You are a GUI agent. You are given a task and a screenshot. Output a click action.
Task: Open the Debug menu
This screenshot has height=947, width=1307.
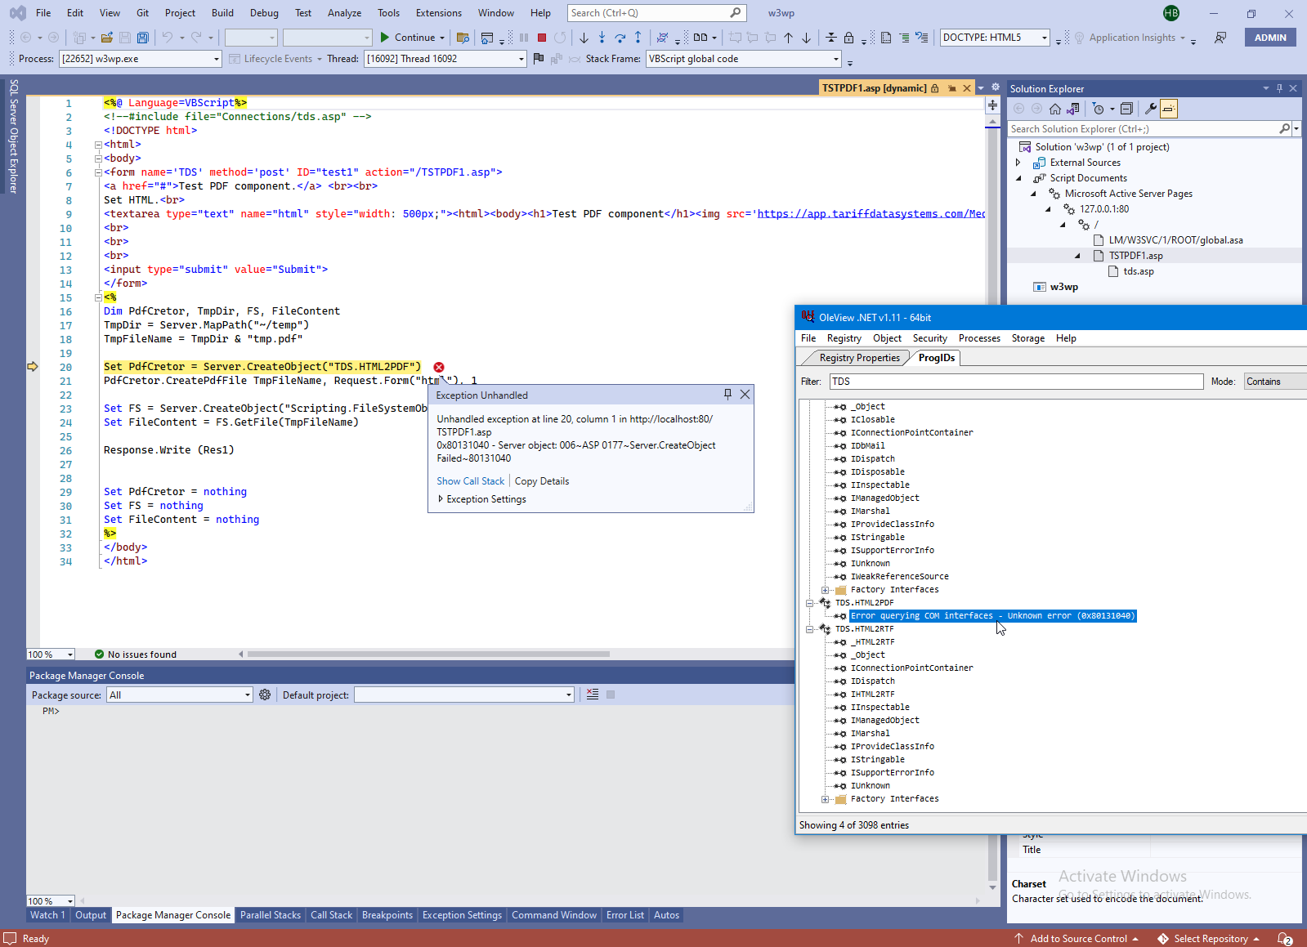(263, 13)
